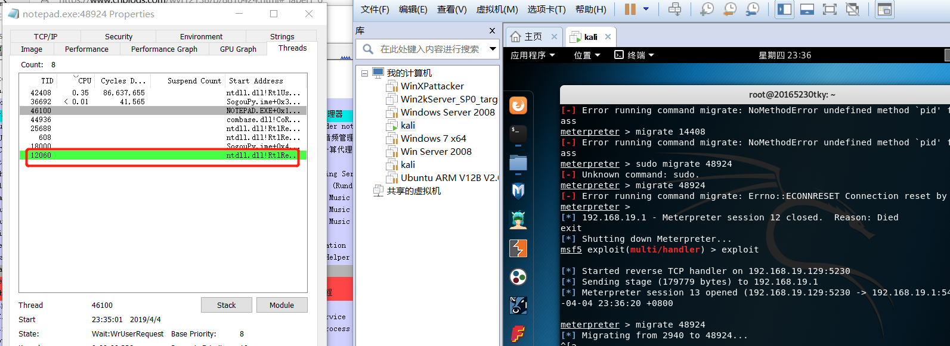Click the Send Ctrl+Alt+Del toolbar icon
Viewport: 950px width, 346px height.
tap(674, 9)
